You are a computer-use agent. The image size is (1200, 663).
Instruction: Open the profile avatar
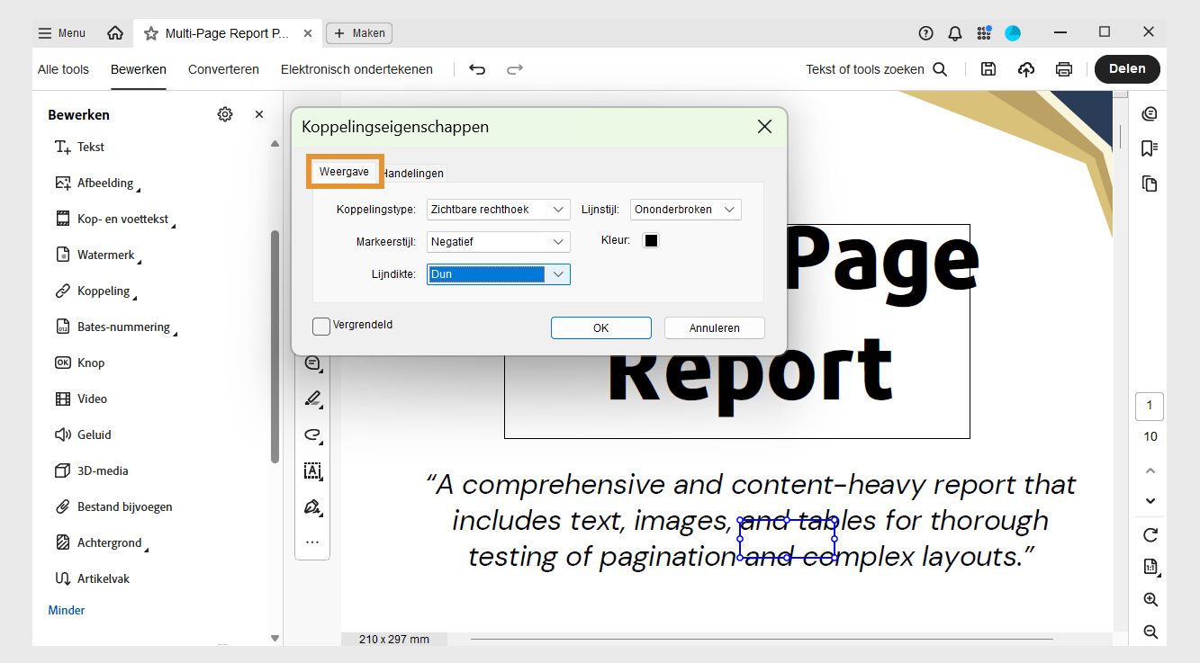coord(1013,33)
